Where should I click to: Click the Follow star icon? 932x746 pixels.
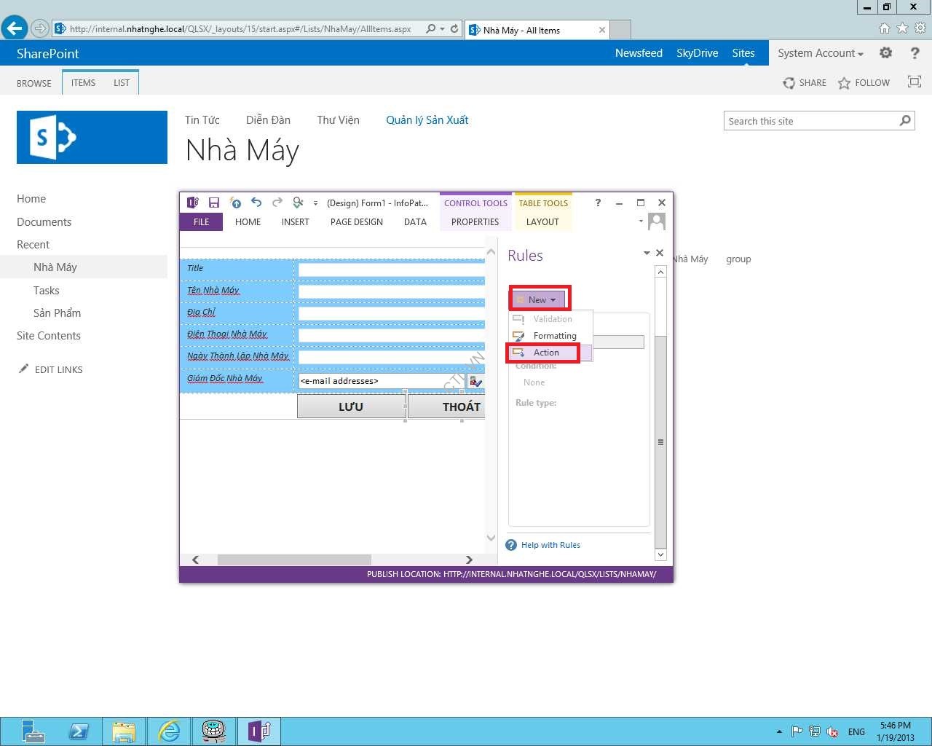coord(844,83)
